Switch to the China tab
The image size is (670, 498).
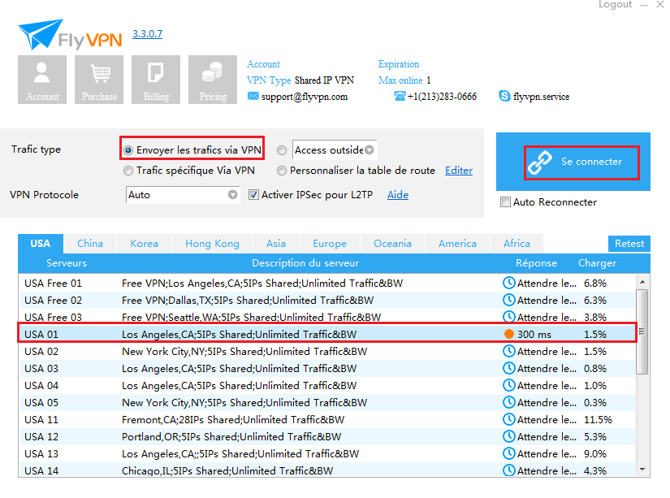[90, 244]
